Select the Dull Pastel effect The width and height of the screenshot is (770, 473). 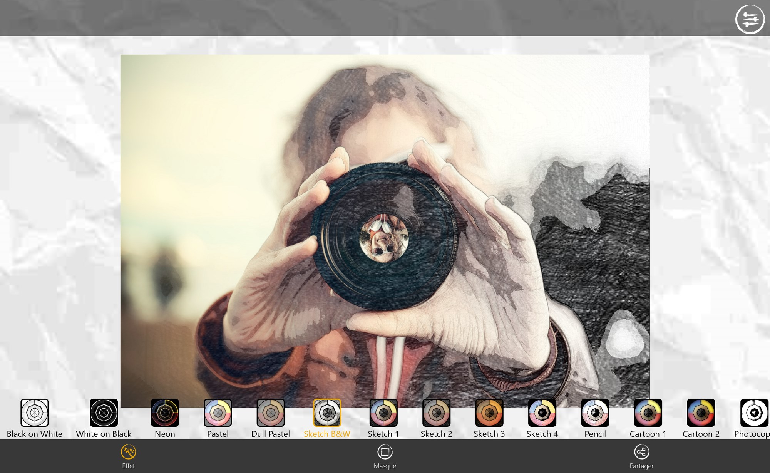point(270,413)
